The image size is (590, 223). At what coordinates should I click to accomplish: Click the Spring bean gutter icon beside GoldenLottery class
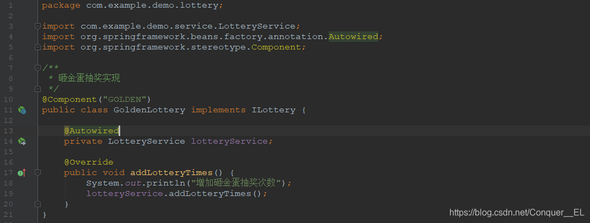tap(22, 110)
